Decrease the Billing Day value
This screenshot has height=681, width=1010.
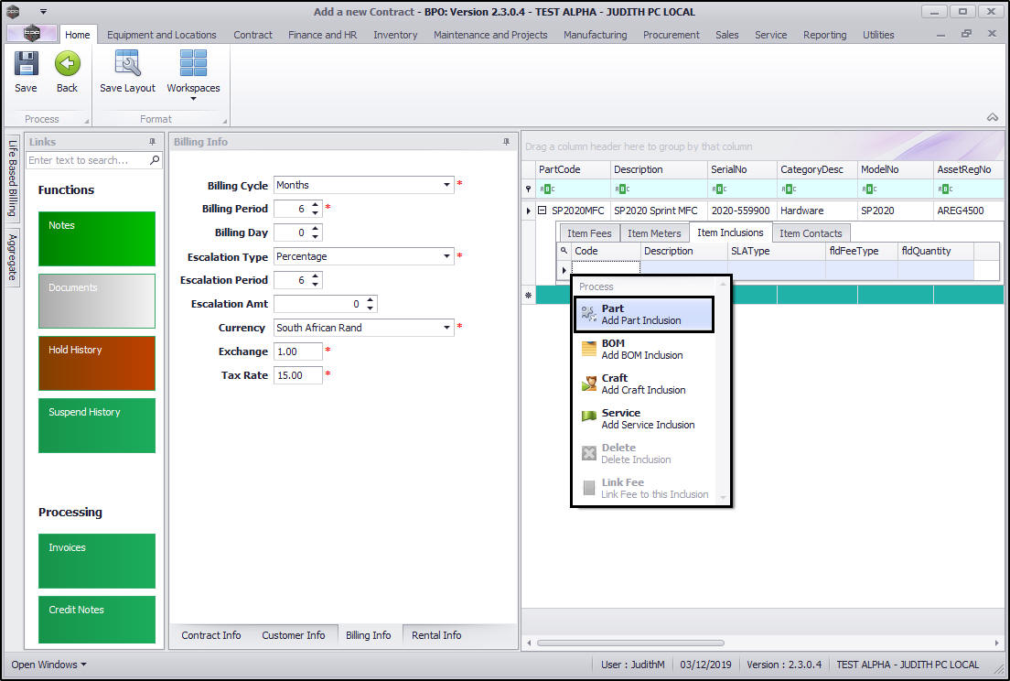(x=315, y=236)
